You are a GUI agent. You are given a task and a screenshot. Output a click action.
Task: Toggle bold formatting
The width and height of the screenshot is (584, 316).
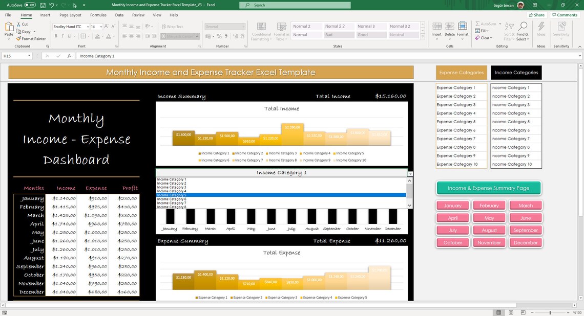point(55,36)
